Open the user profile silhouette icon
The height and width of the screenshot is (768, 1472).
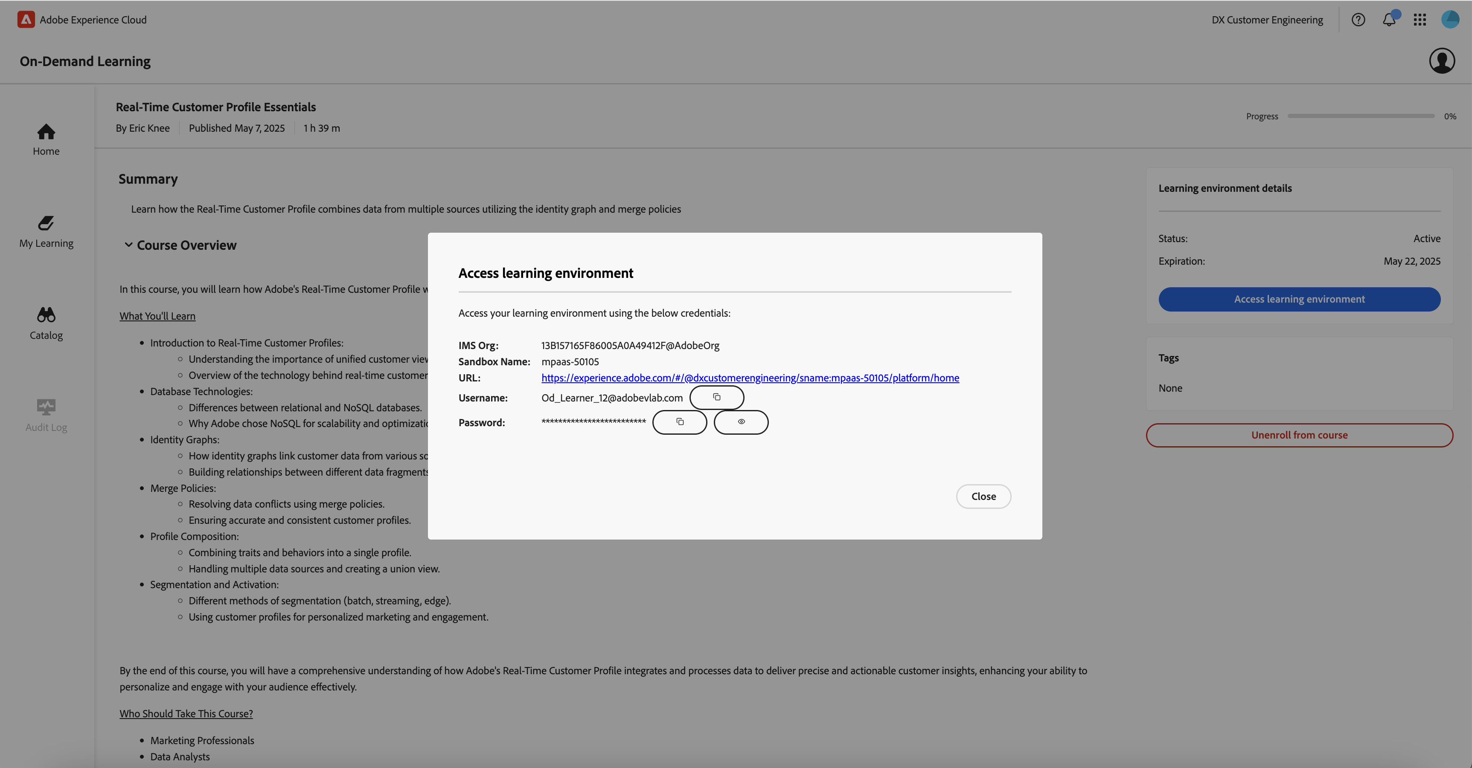(x=1442, y=61)
